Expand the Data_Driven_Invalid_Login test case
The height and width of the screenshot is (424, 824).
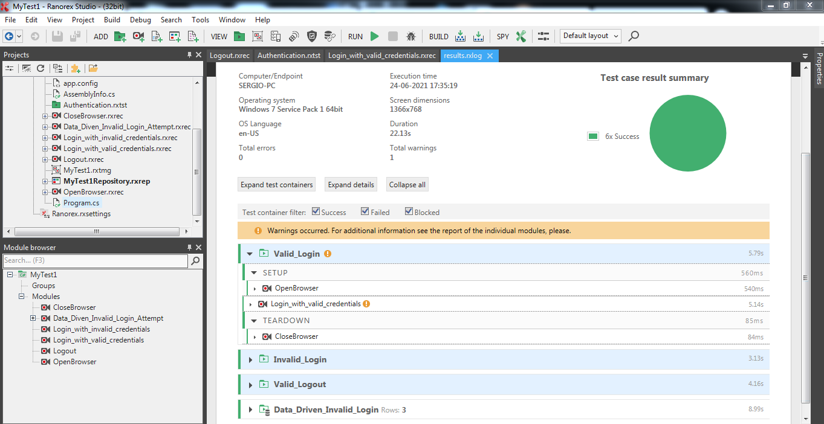click(250, 410)
